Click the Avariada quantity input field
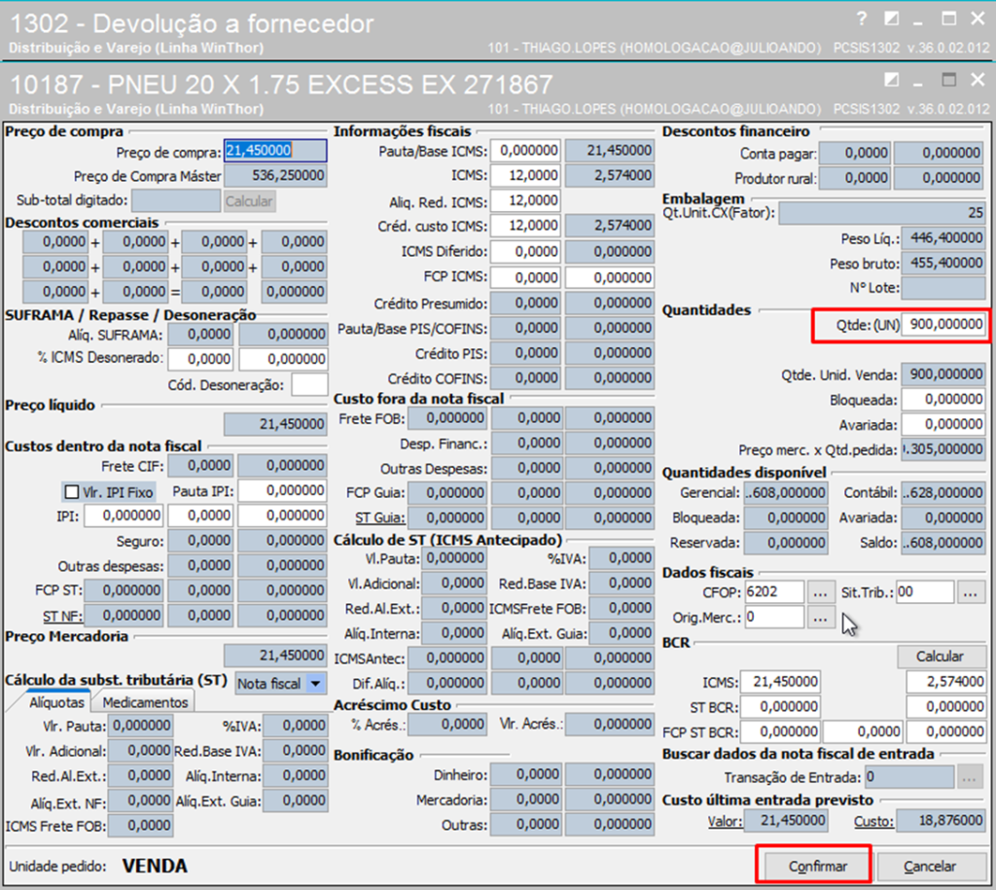The image size is (996, 890). 943,424
